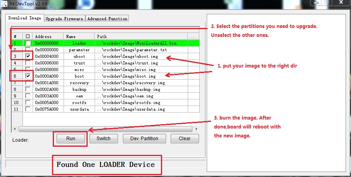Click the Name column header
The height and width of the screenshot is (177, 351).
click(x=79, y=36)
